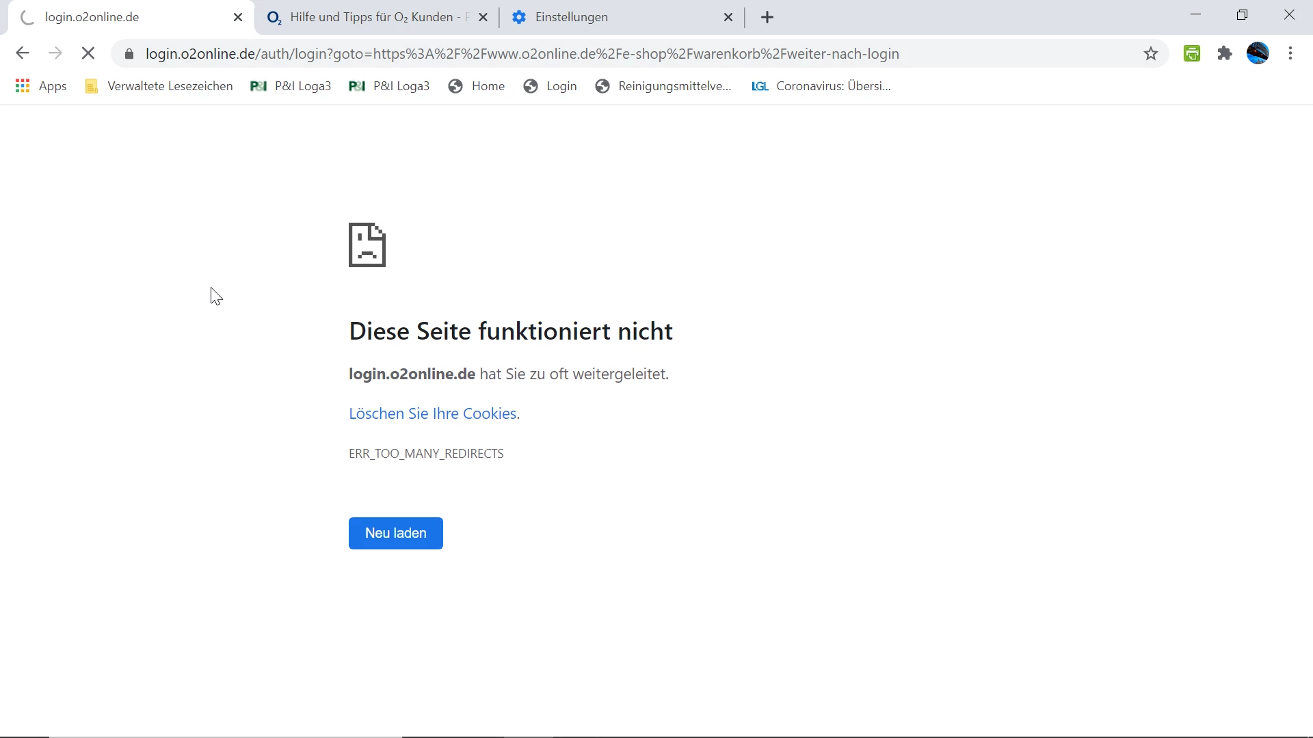1313x738 pixels.
Task: Open the Apps bookmark shortcut
Action: pyautogui.click(x=41, y=86)
